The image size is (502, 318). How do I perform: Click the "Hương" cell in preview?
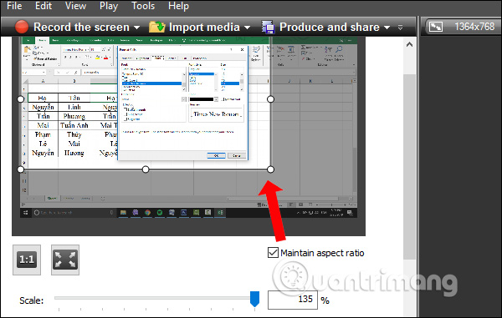[x=74, y=154]
